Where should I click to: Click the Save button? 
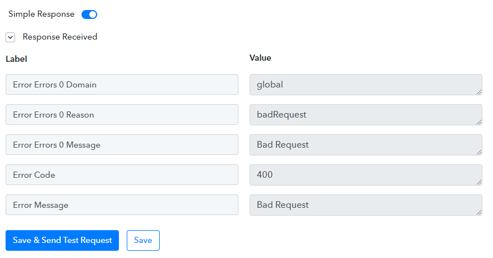click(143, 240)
